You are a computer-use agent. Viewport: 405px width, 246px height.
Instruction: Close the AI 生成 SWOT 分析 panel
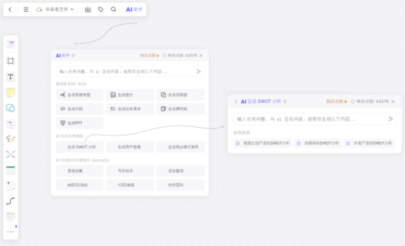393,101
